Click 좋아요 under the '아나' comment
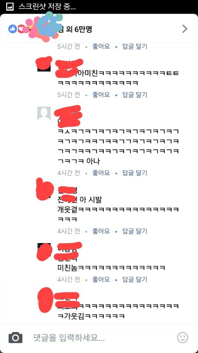 click(101, 173)
